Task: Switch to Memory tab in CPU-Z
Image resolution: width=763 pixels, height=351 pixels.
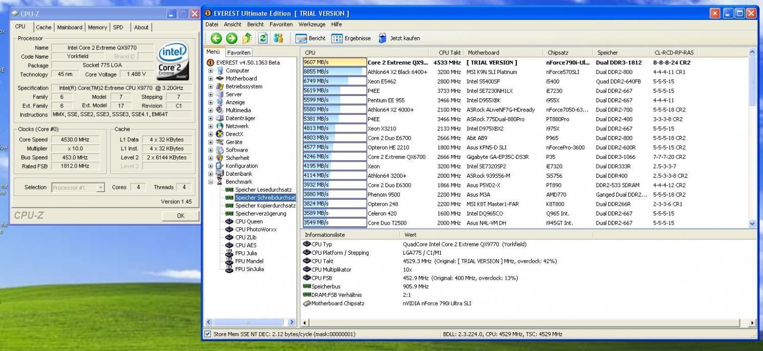Action: [97, 28]
